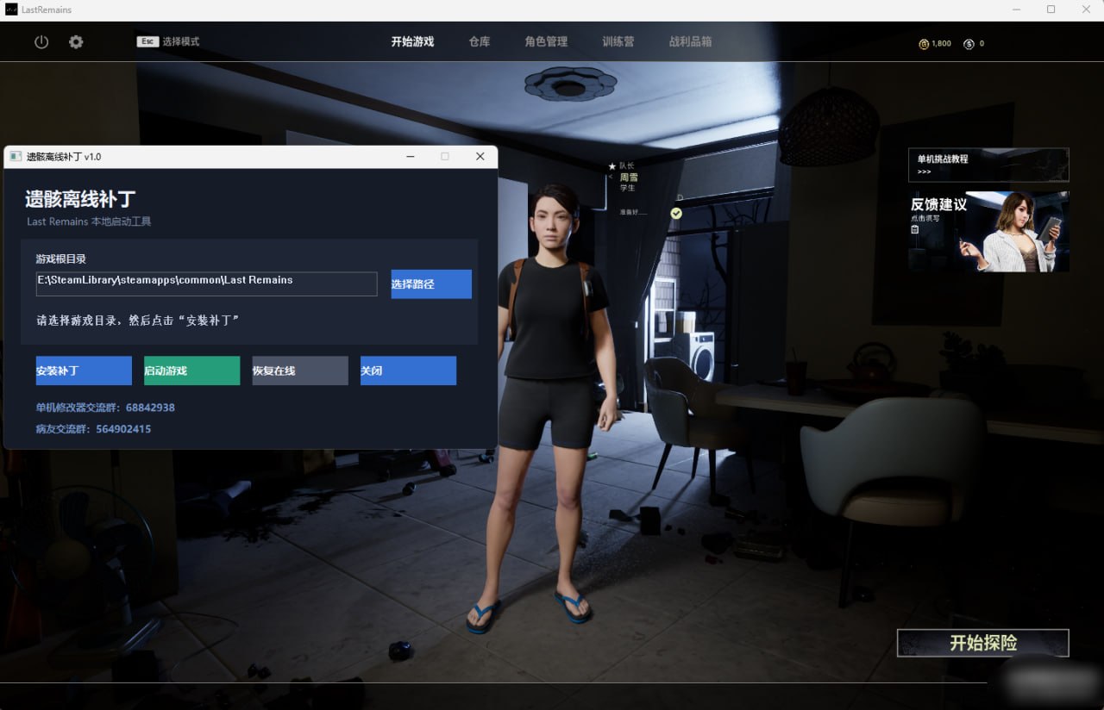This screenshot has width=1104, height=710.
Task: Click the 点击填写 text under 反馈建议
Action: (x=925, y=219)
